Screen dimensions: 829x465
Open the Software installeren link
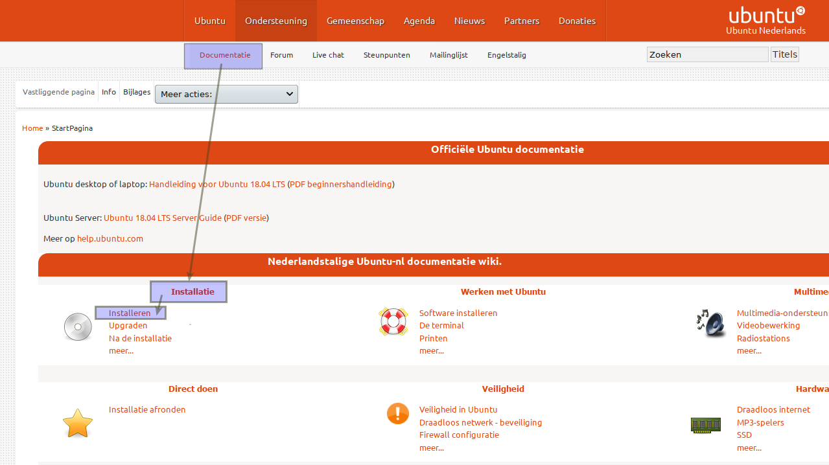(x=458, y=313)
